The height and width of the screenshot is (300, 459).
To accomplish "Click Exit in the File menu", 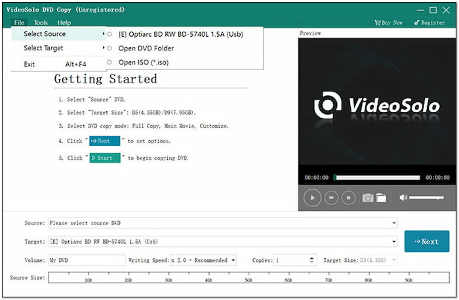I will click(30, 64).
